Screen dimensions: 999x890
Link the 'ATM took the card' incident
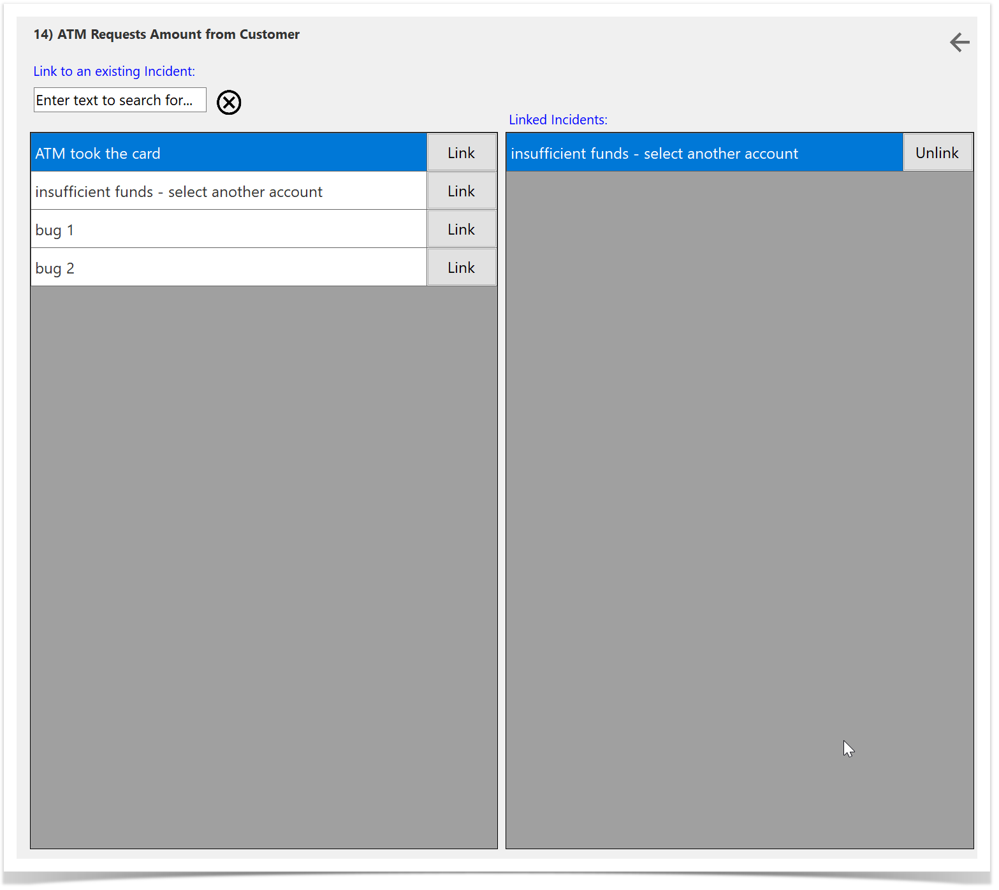click(x=461, y=153)
